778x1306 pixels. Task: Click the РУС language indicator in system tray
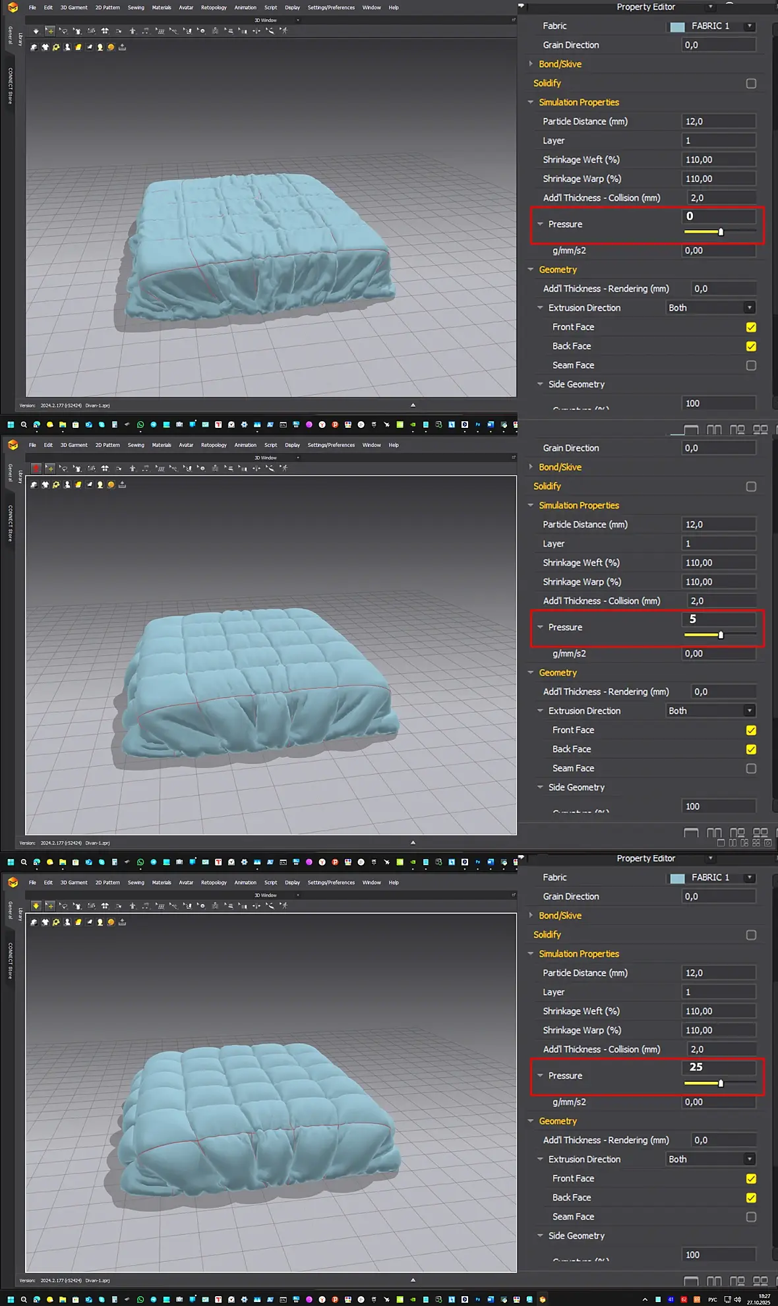(712, 1299)
